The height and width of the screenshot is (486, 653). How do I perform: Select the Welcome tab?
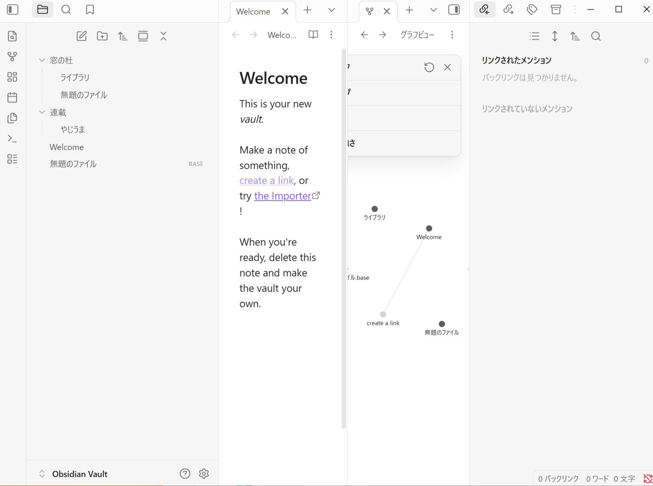(253, 12)
